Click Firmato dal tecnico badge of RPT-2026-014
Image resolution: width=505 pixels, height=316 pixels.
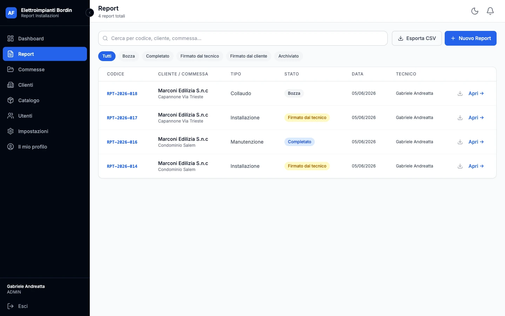click(x=307, y=166)
